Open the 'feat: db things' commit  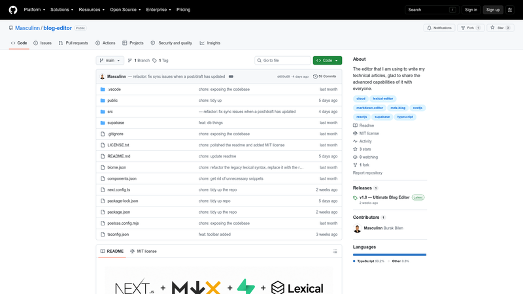[211, 123]
